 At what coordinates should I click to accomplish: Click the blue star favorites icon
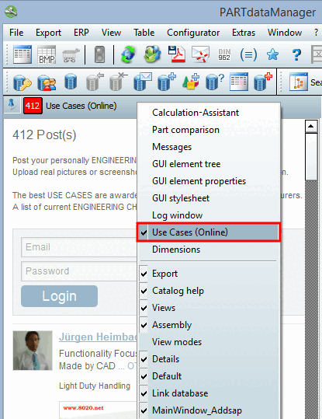coord(272,54)
